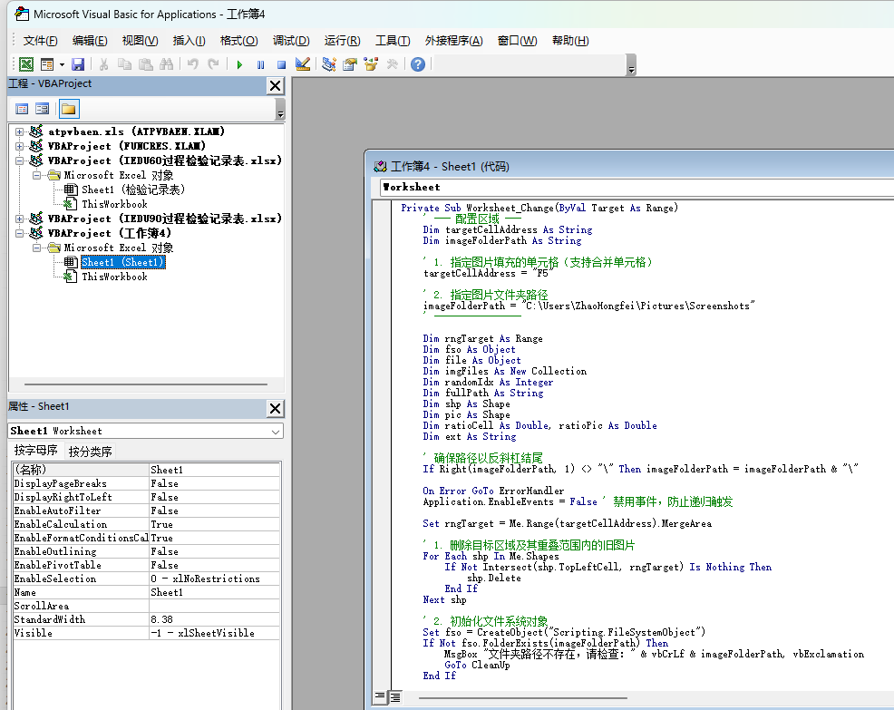Collapse the VBAProject (工作簿4) node
Image resolution: width=894 pixels, height=710 pixels.
20,233
